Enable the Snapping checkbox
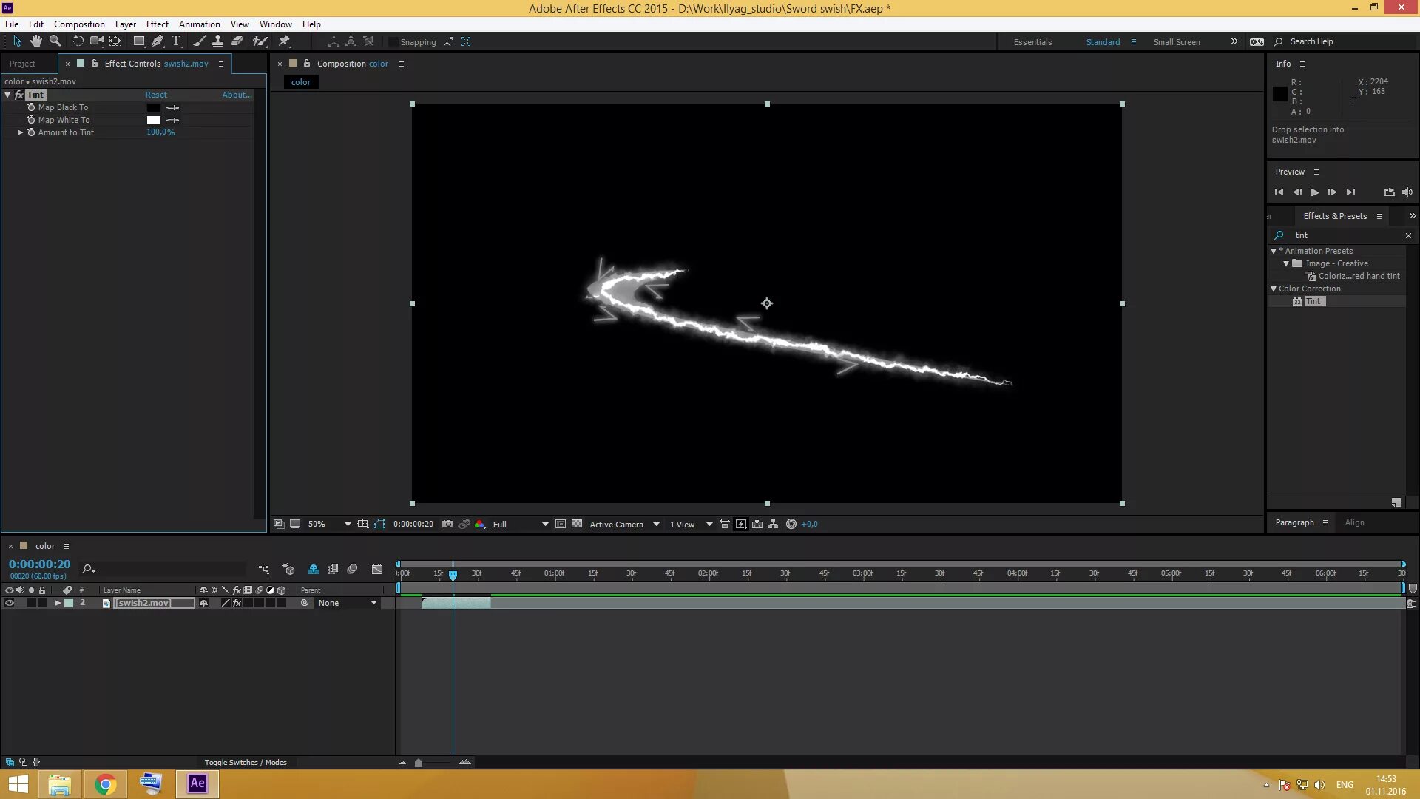This screenshot has width=1420, height=799. coord(393,42)
